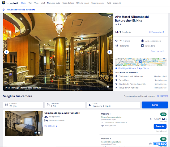Click the pin icon for Parco Ueno
This screenshot has height=147, width=170.
pos(116,80)
